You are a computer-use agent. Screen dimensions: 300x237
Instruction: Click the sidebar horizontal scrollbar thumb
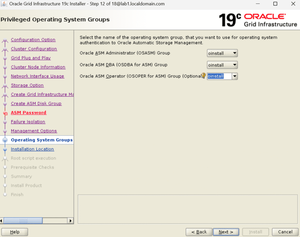(x=23, y=221)
